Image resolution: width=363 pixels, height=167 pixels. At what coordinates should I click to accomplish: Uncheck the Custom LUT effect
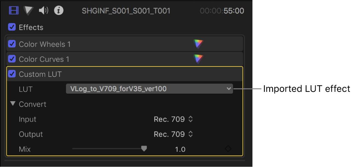coord(12,74)
